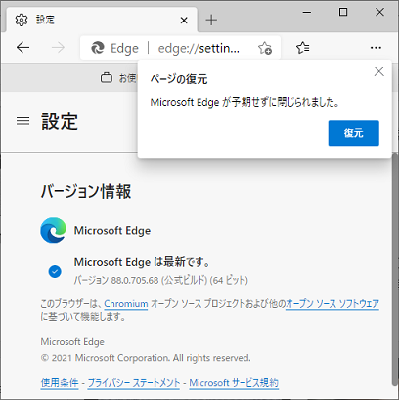Click the forward navigation arrow
The width and height of the screenshot is (399, 400).
tap(58, 48)
